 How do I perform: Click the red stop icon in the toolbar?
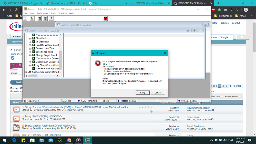click(x=105, y=18)
